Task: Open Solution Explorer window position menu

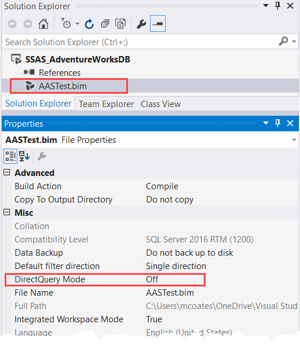Action: coord(266,6)
